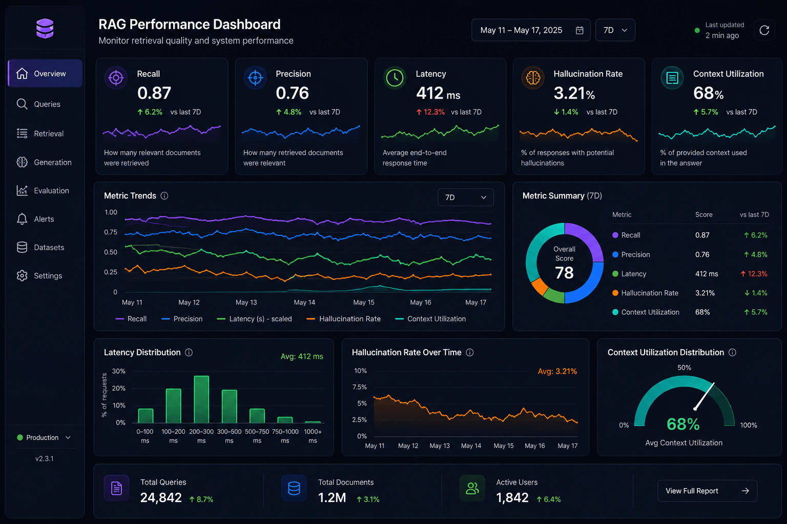Toggle Hallucination Rate legend entry

pyautogui.click(x=344, y=319)
